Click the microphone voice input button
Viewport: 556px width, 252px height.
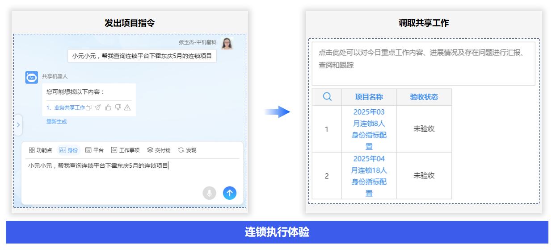(209, 193)
